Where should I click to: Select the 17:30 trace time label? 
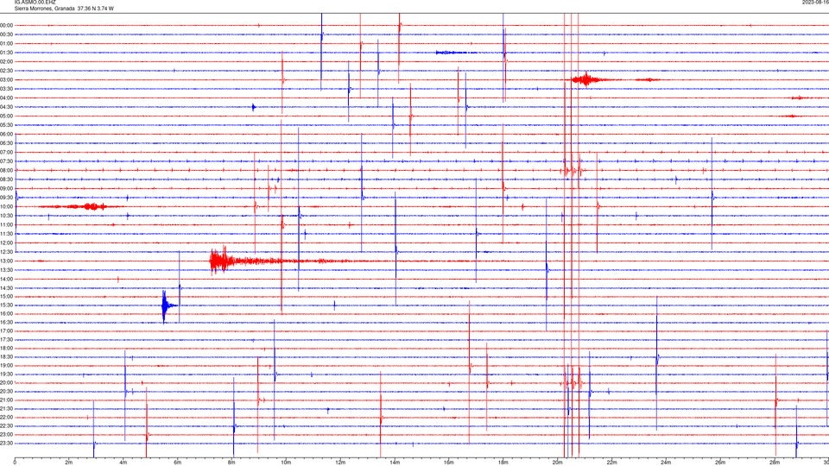tap(6, 340)
